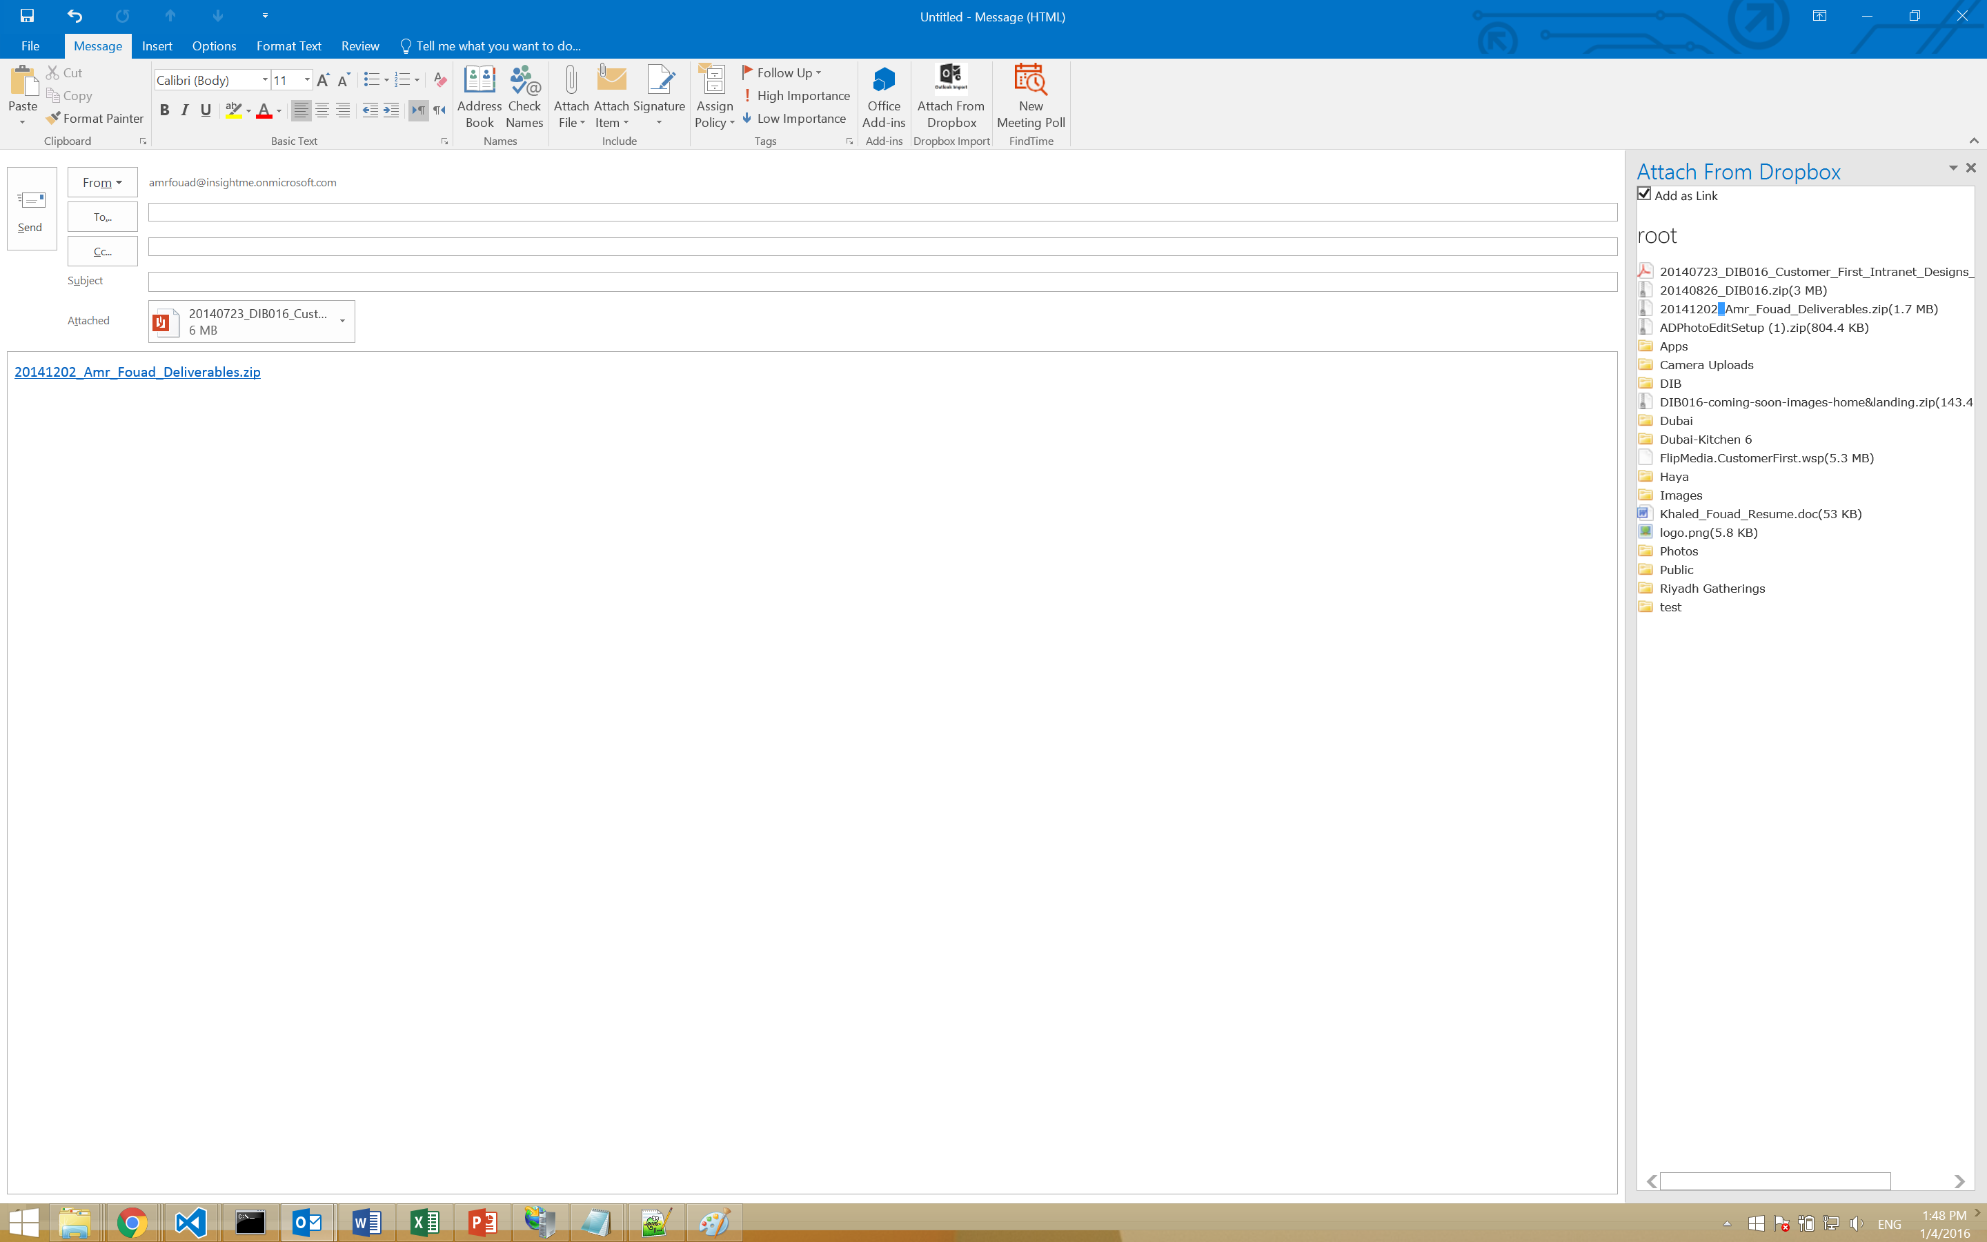The height and width of the screenshot is (1242, 1987).
Task: Click the Shrink Font icon
Action: coord(344,79)
